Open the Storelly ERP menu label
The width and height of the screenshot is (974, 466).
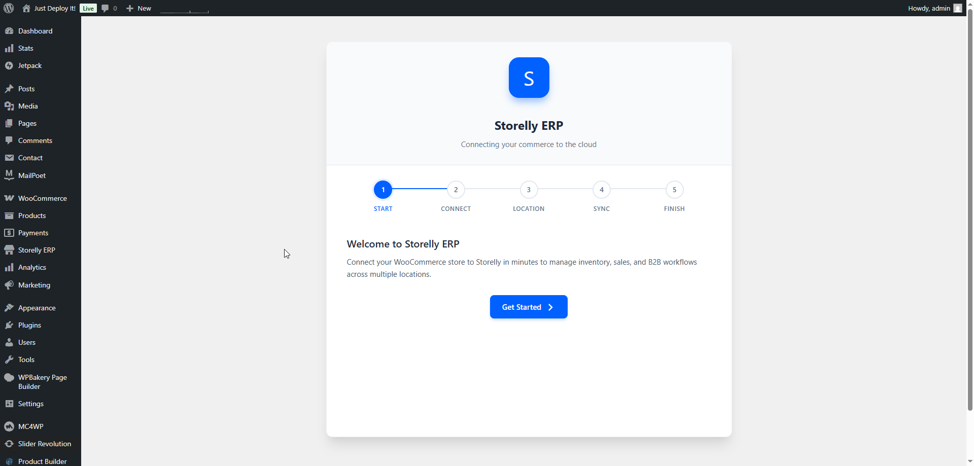[37, 250]
